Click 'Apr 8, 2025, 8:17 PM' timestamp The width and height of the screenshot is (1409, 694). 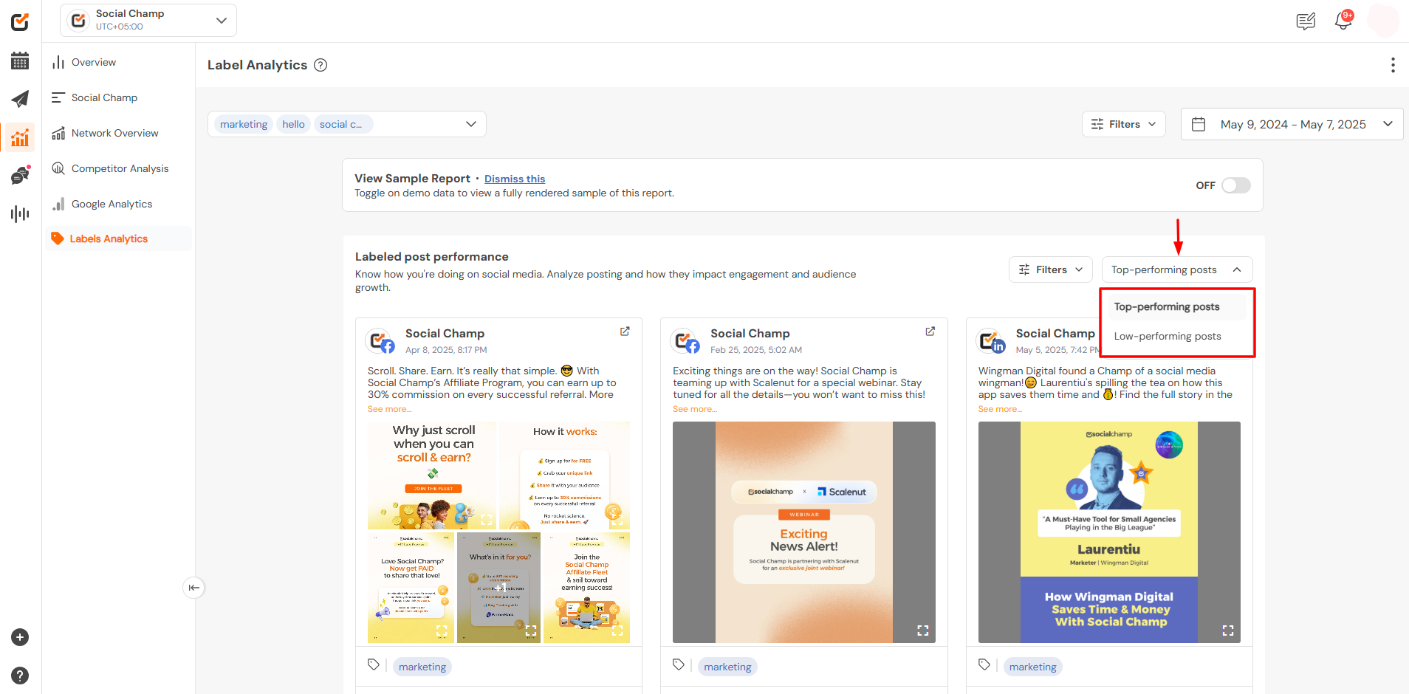click(446, 350)
